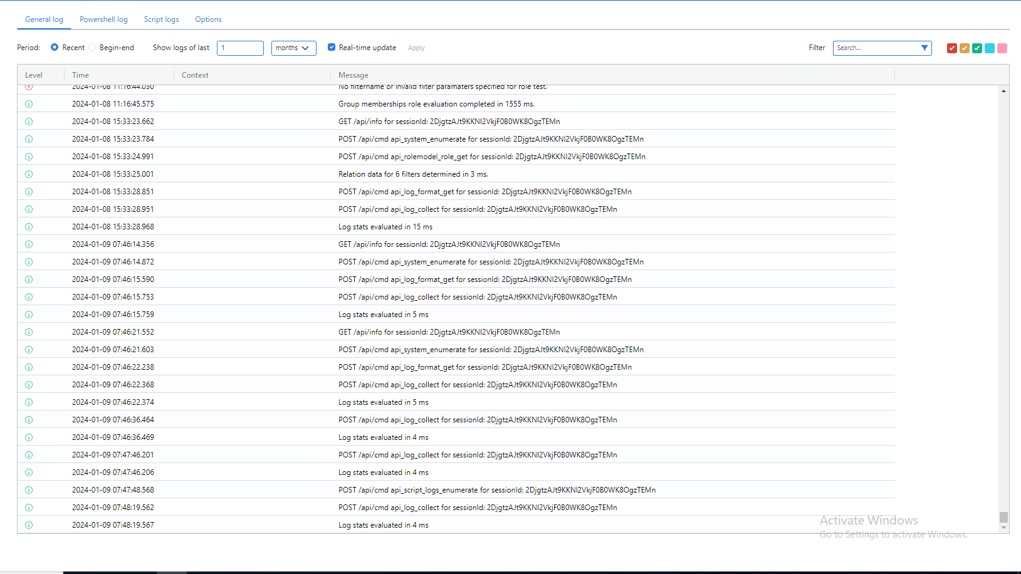
Task: Disable the Real-time update checkbox
Action: coord(332,47)
